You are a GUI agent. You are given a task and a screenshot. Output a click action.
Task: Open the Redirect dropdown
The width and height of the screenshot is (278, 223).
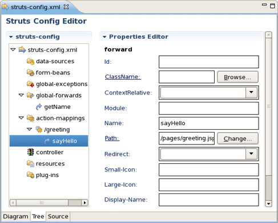pyautogui.click(x=251, y=154)
